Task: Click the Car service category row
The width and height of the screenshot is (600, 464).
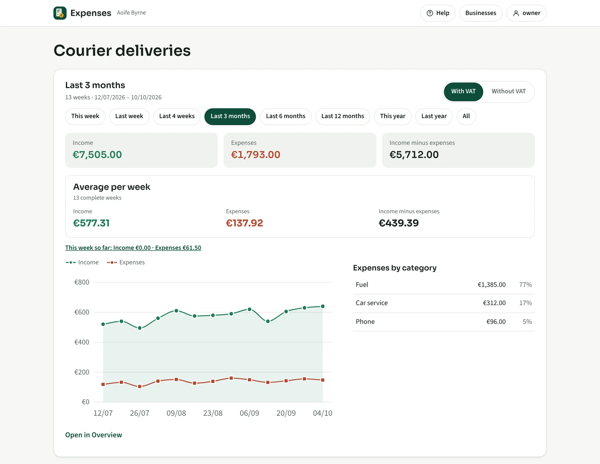Action: click(444, 303)
